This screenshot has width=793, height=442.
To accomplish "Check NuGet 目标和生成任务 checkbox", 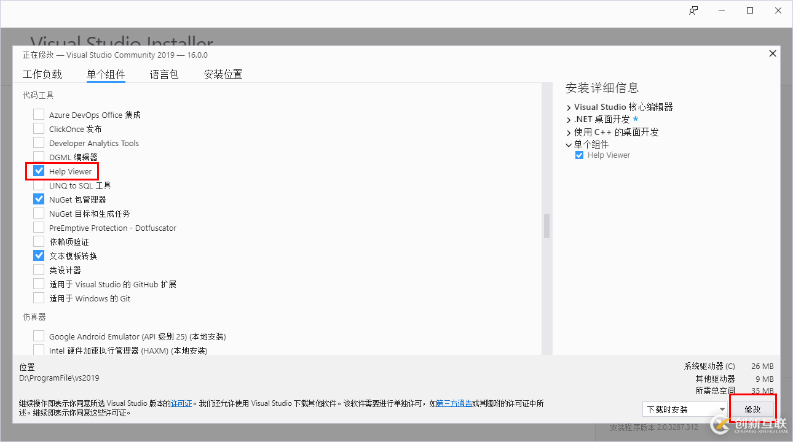I will pyautogui.click(x=39, y=213).
